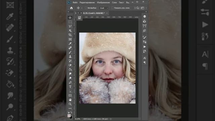This screenshot has width=215, height=121.
Task: Select the Move tool in the toolbox
Action: 70,18
